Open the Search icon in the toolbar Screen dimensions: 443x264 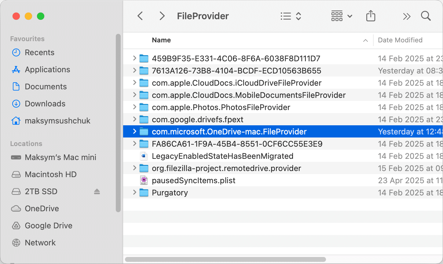click(426, 16)
